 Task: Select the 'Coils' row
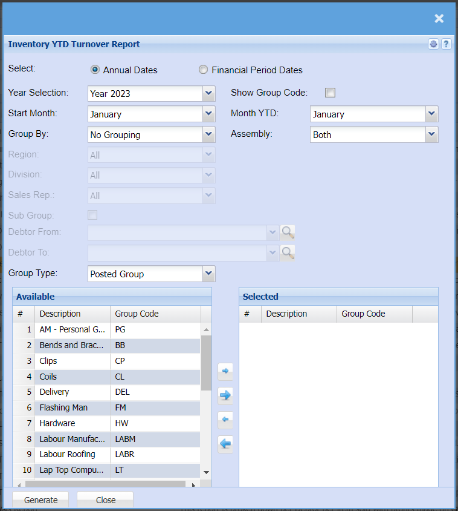(106, 377)
